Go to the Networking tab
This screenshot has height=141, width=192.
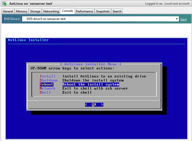click(x=51, y=11)
